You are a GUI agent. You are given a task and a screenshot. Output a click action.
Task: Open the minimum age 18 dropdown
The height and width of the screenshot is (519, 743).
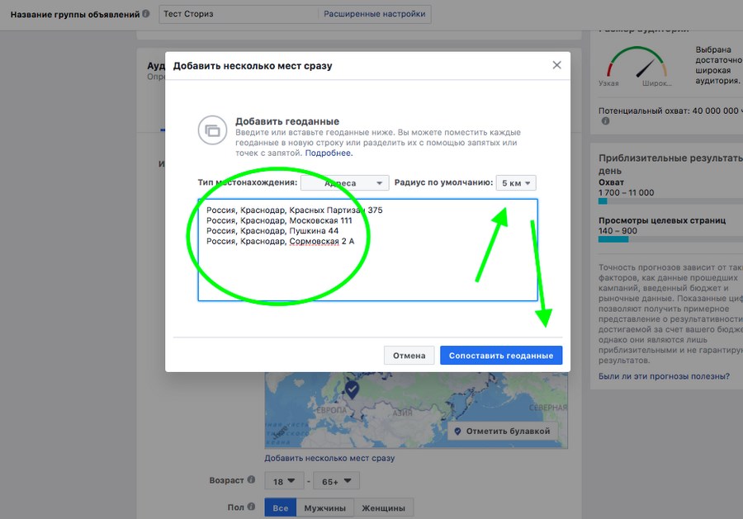284,481
